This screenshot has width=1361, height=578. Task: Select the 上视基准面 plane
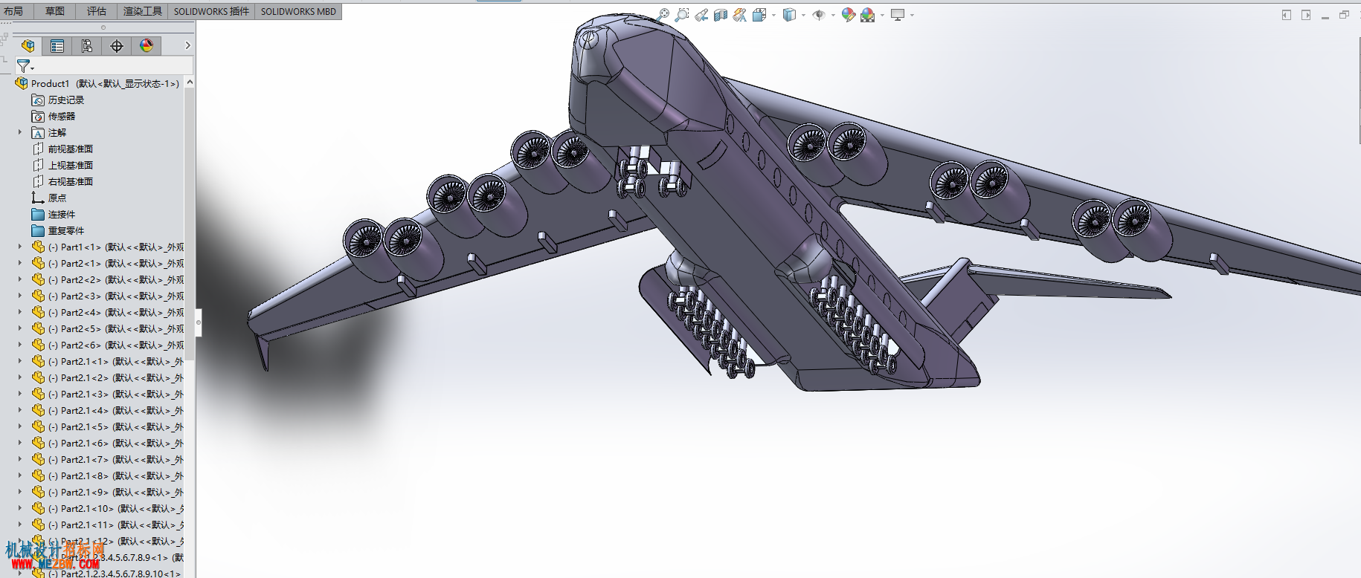coord(63,165)
